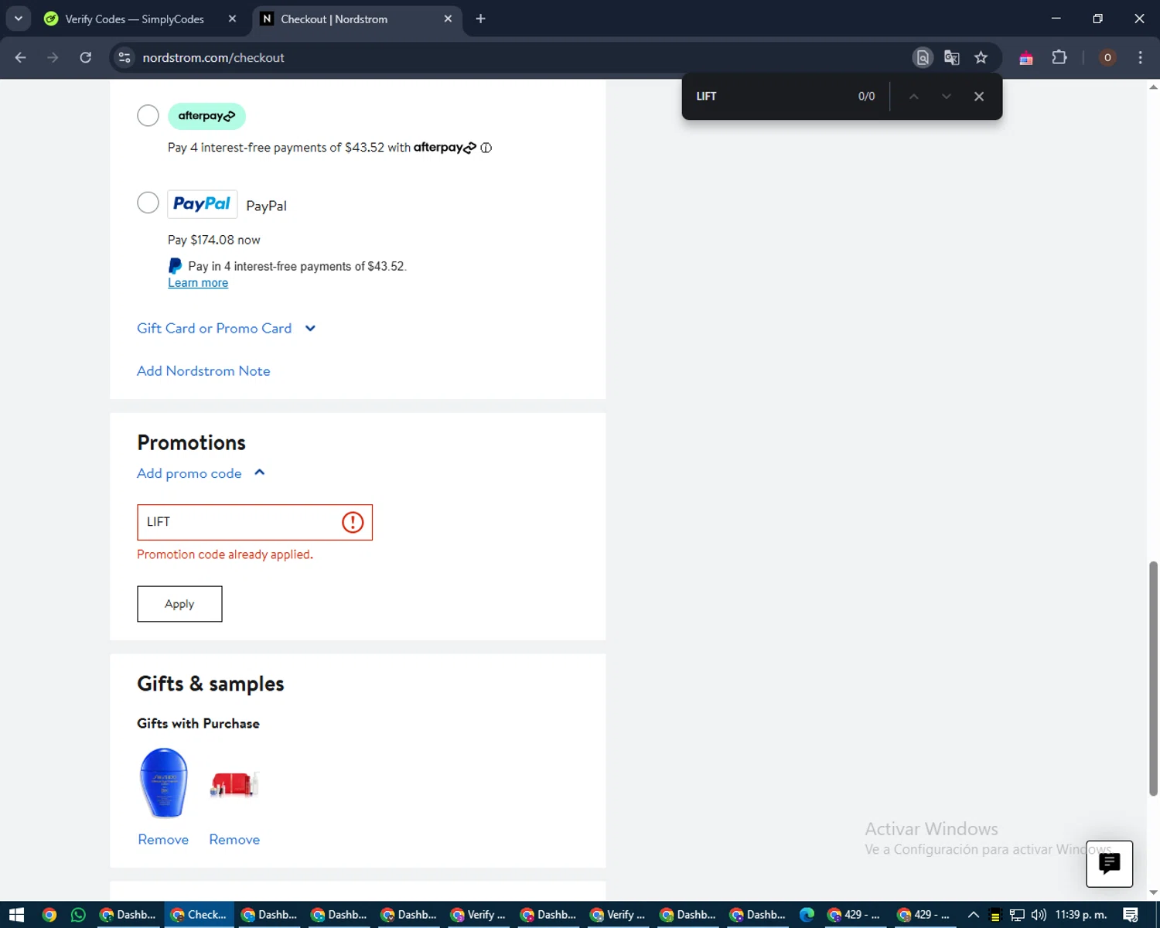Click into the promo code input field

tap(254, 522)
